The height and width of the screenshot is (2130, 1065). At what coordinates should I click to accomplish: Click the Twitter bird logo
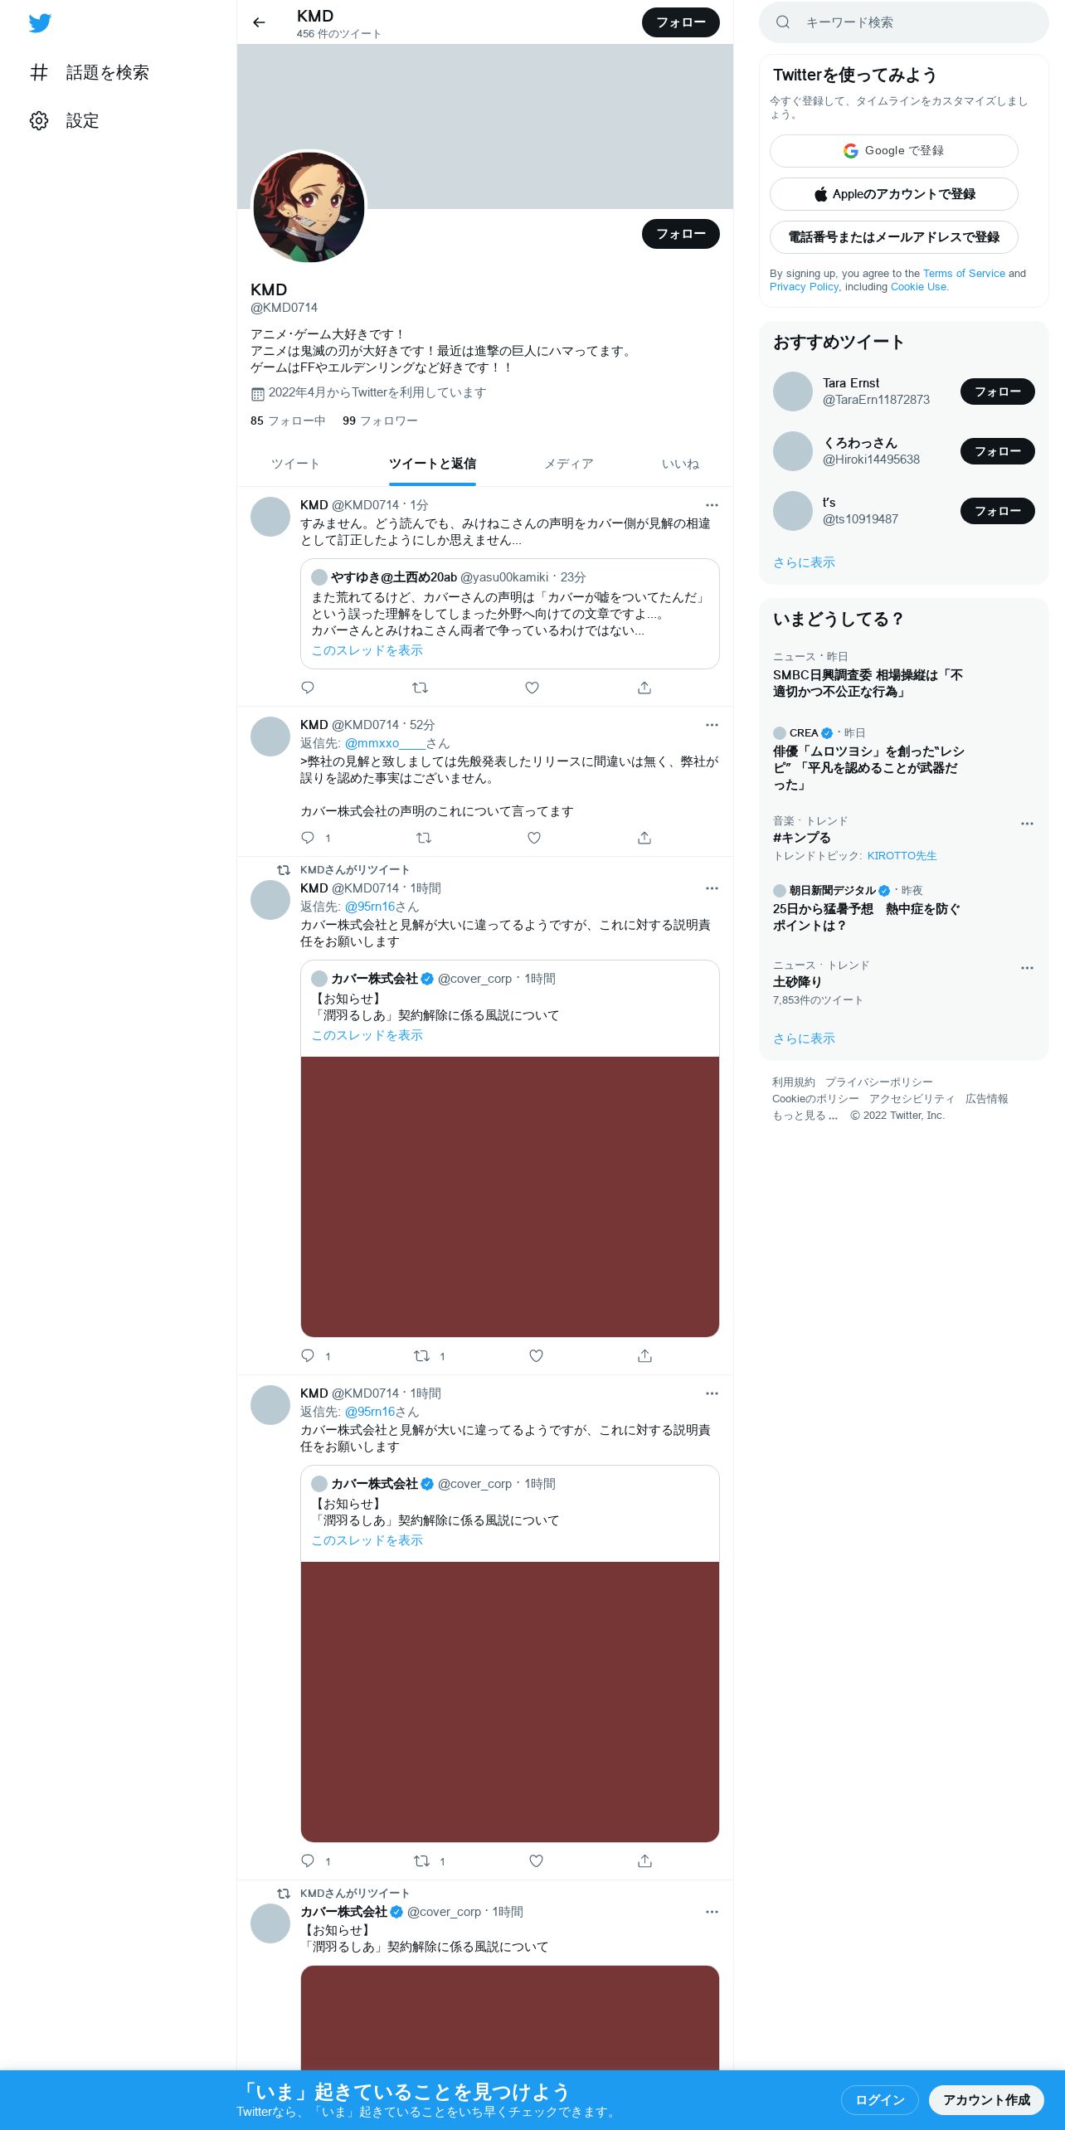coord(40,23)
